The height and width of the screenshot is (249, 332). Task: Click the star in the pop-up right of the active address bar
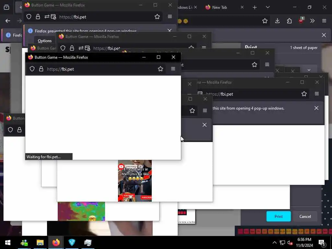click(255, 65)
